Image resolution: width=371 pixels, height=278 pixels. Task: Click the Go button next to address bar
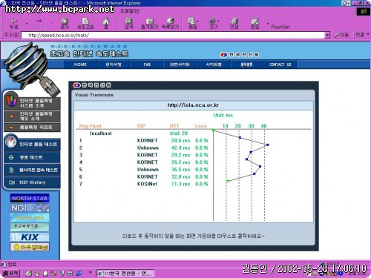point(341,35)
